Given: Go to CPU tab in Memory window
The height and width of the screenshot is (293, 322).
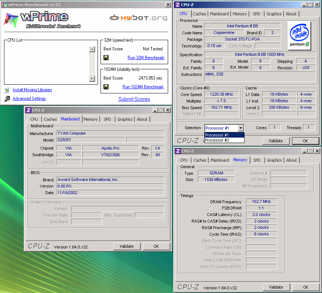Looking at the screenshot, I should pos(183,160).
